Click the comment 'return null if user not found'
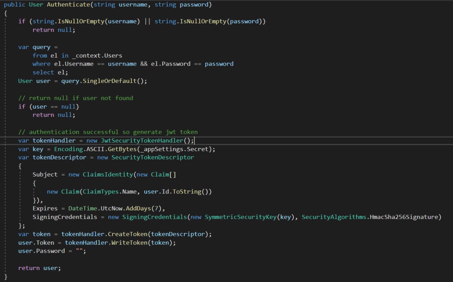 [x=76, y=98]
